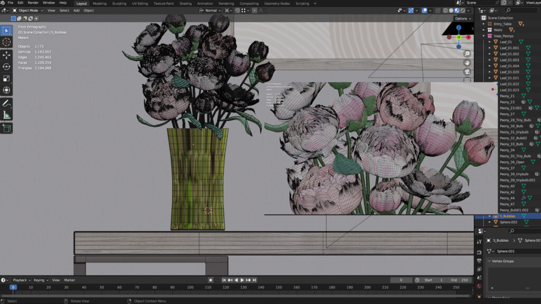Select the Annotate pencil tool
Image resolution: width=541 pixels, height=304 pixels.
(7, 103)
